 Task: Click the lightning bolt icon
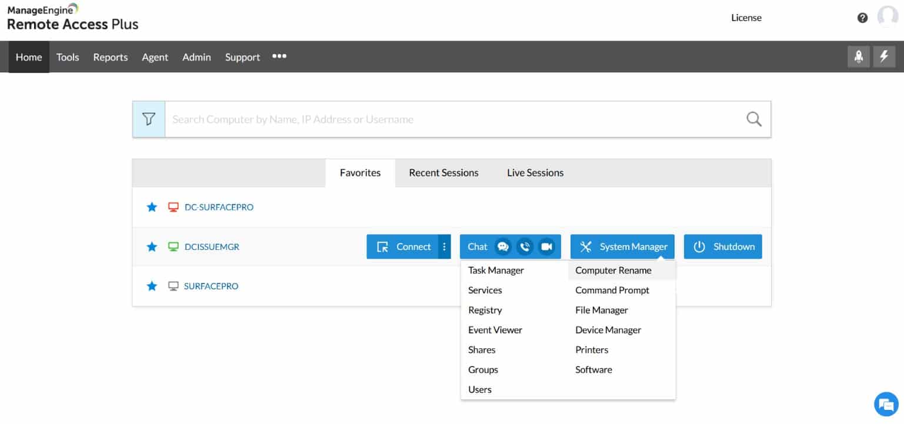[x=884, y=56]
